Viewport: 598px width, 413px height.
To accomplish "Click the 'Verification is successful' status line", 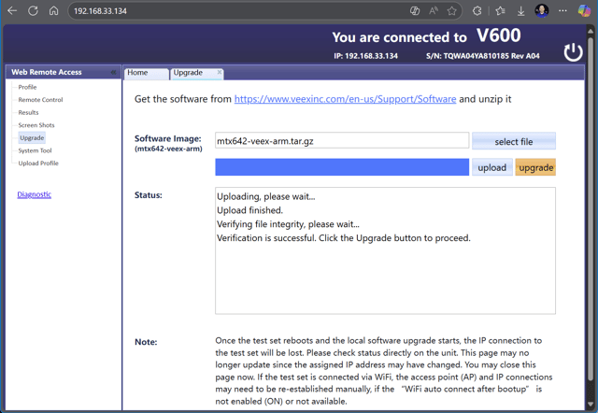I will 344,238.
